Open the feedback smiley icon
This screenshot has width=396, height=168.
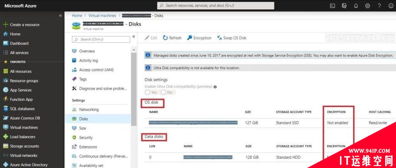(391, 6)
